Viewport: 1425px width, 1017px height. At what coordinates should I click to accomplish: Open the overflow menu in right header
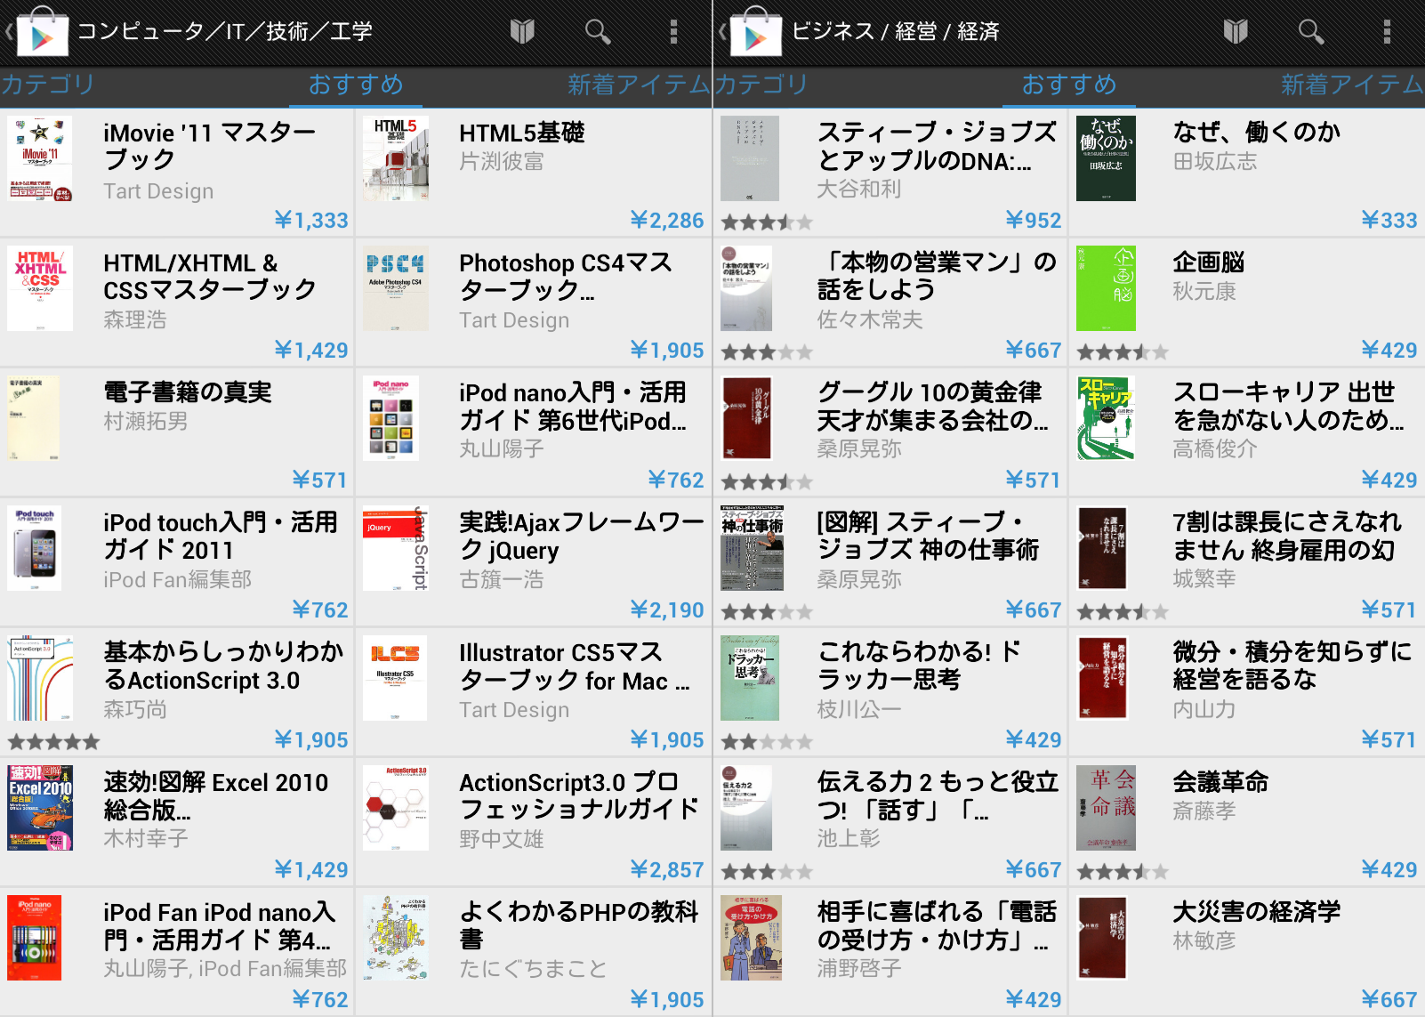[1387, 32]
